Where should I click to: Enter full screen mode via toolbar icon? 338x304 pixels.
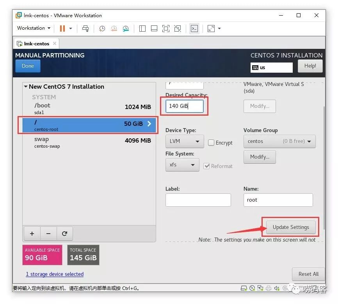(166, 29)
